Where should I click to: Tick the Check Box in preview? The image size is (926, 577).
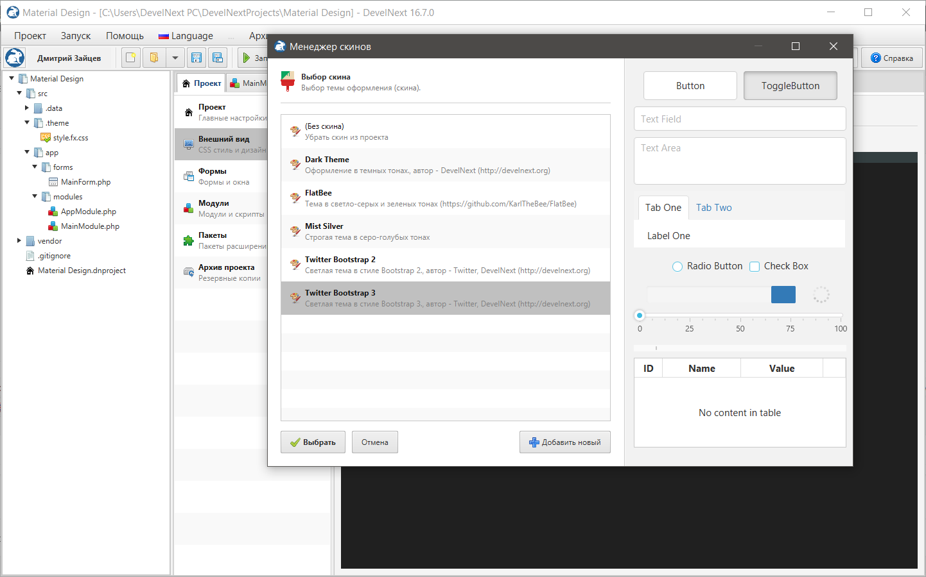tap(755, 267)
